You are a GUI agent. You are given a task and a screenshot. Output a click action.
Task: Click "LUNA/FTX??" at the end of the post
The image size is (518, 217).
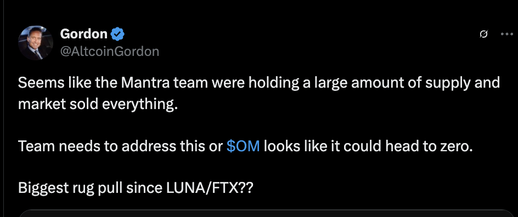209,188
